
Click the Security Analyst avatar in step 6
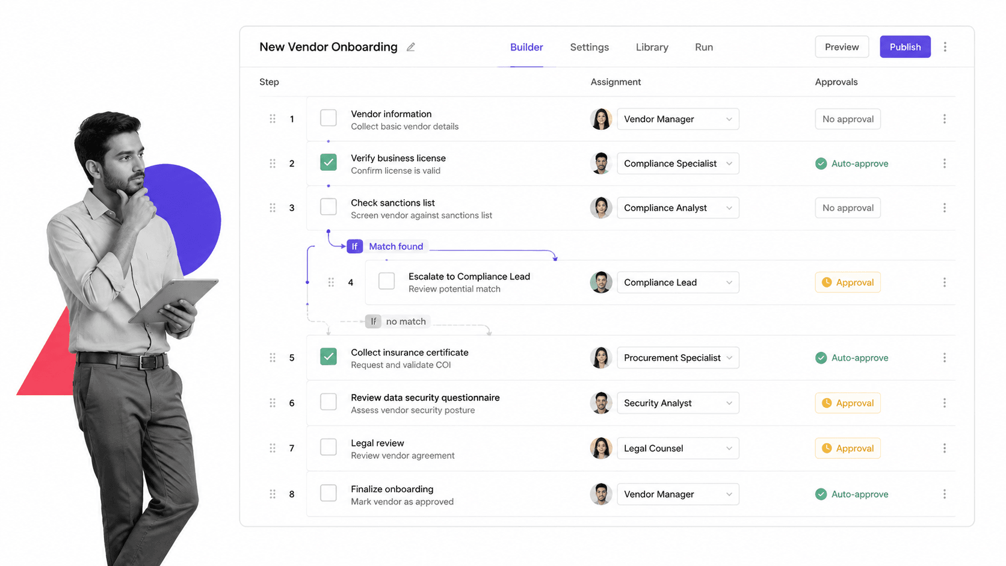pyautogui.click(x=601, y=403)
